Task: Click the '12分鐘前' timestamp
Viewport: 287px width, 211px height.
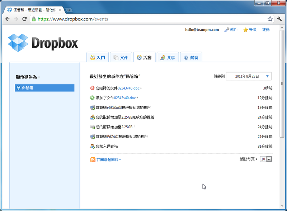Action: click(x=265, y=98)
